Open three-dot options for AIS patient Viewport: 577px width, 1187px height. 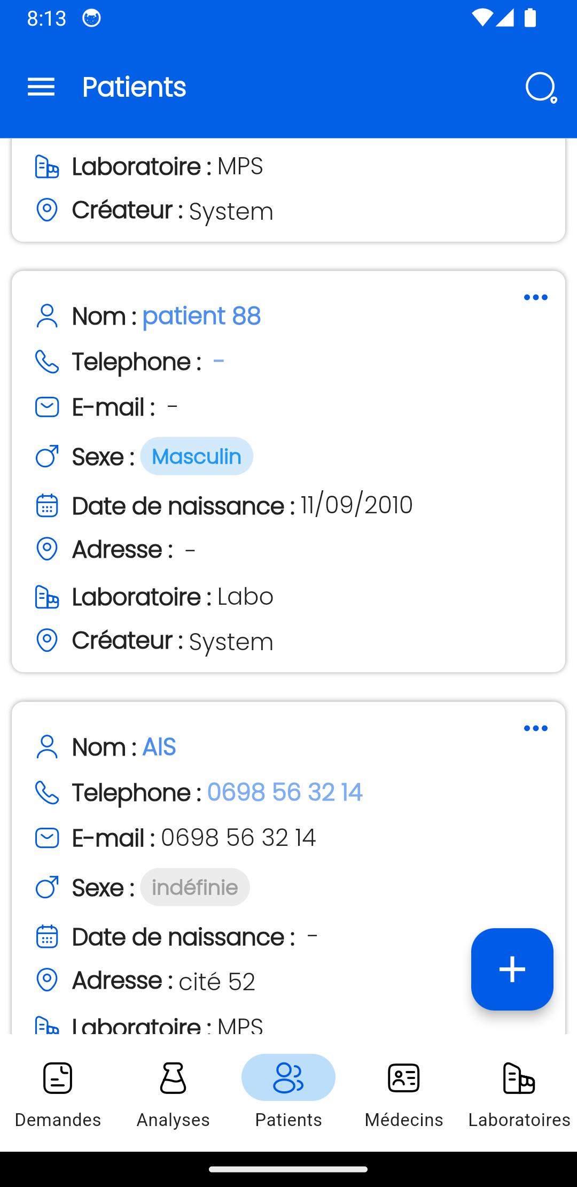pos(535,728)
